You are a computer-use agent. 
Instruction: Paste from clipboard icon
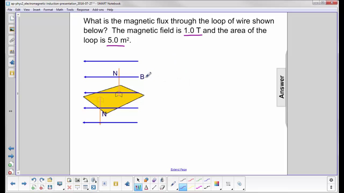(x=69, y=180)
